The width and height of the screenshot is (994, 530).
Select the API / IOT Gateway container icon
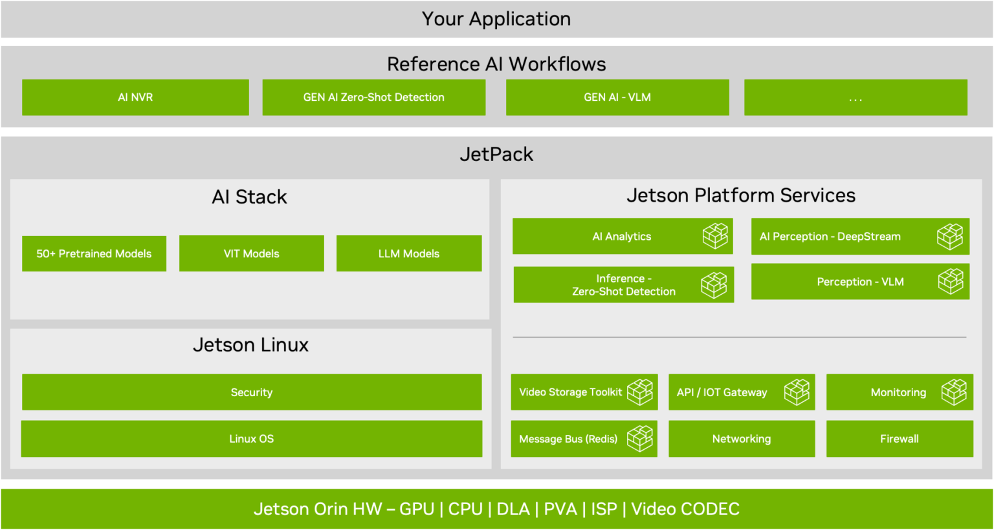click(x=797, y=392)
